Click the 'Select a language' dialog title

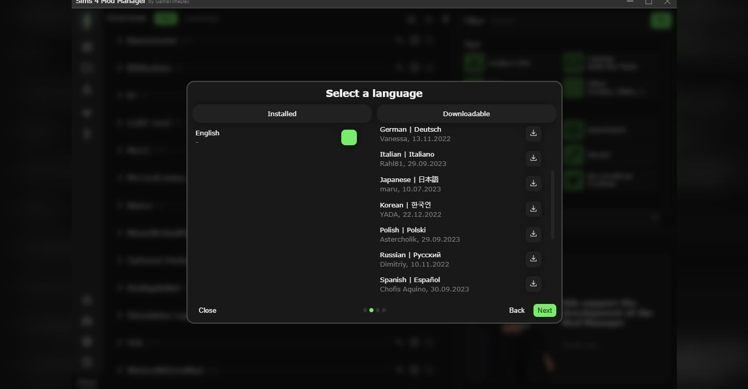coord(374,93)
